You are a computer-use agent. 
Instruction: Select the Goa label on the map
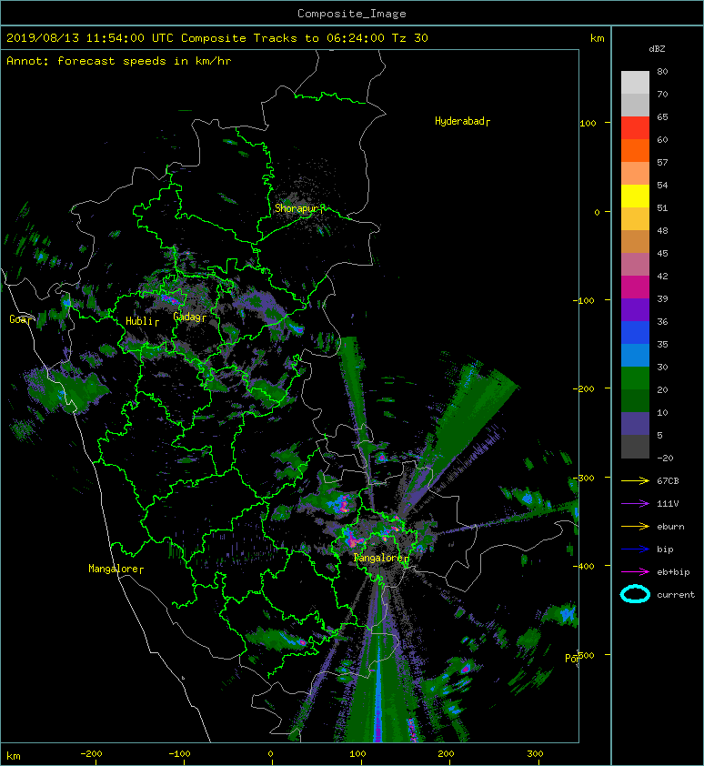tap(21, 319)
